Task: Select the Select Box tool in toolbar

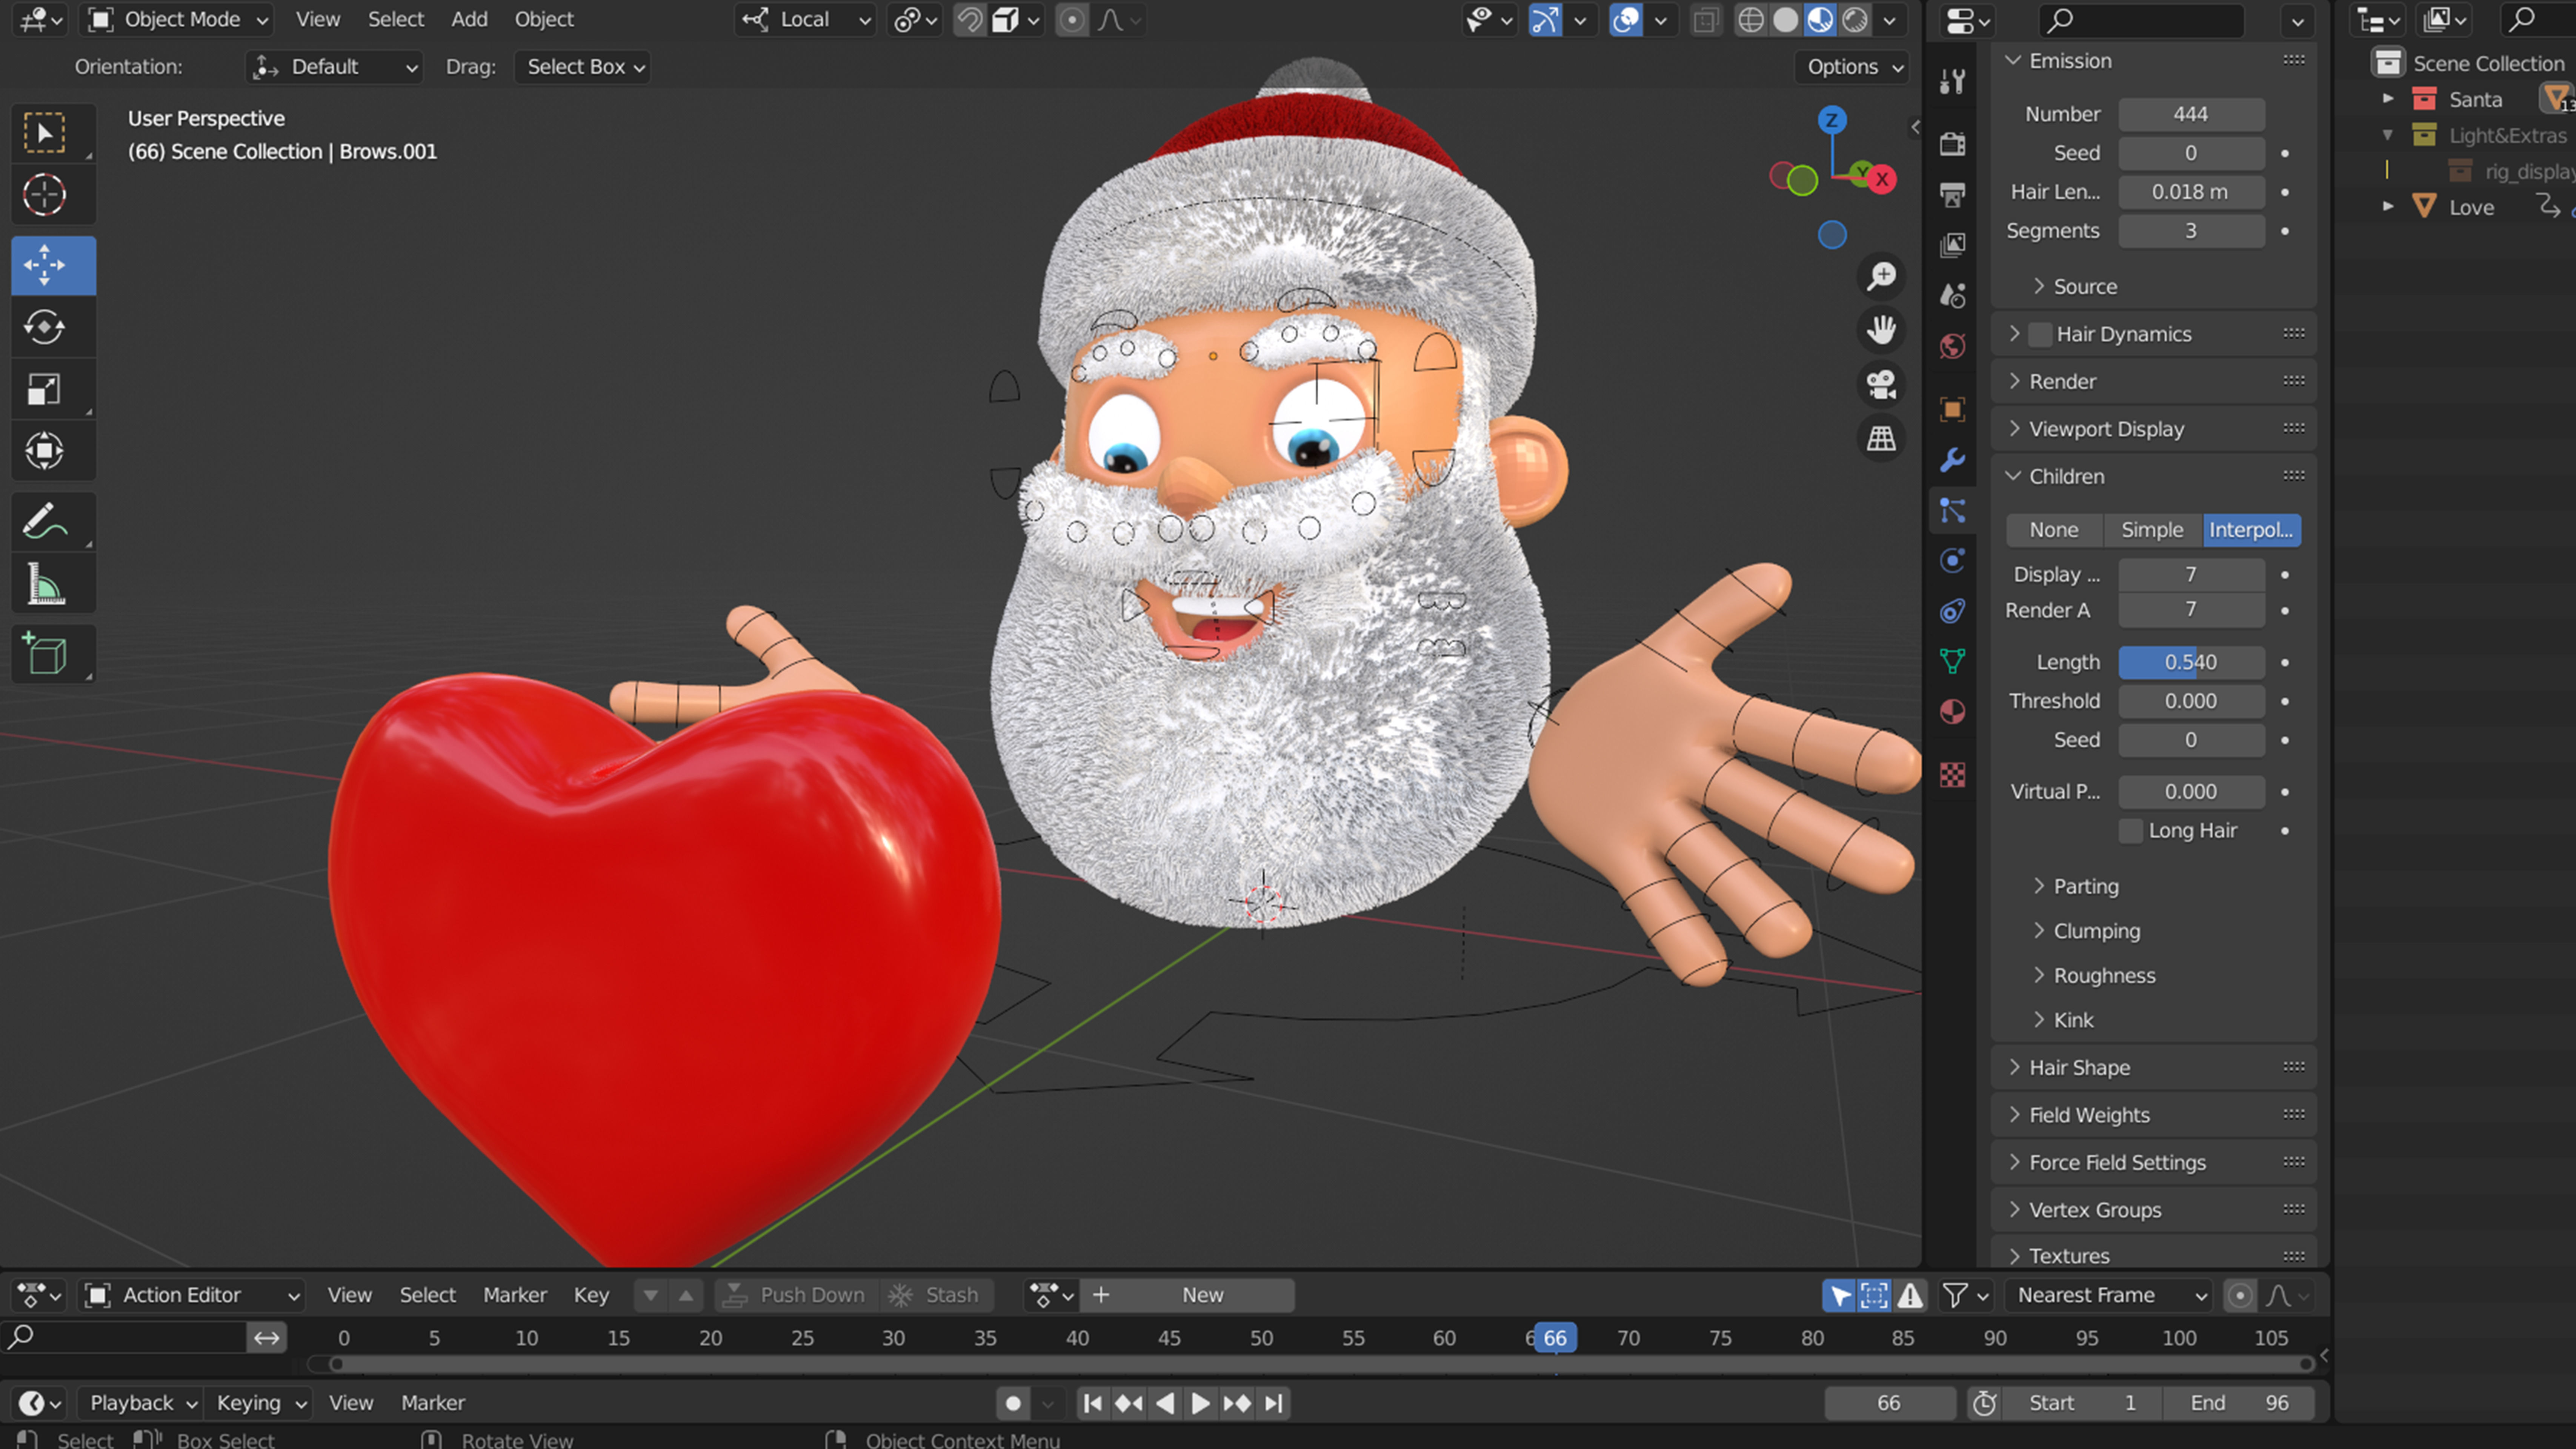Action: (x=44, y=133)
